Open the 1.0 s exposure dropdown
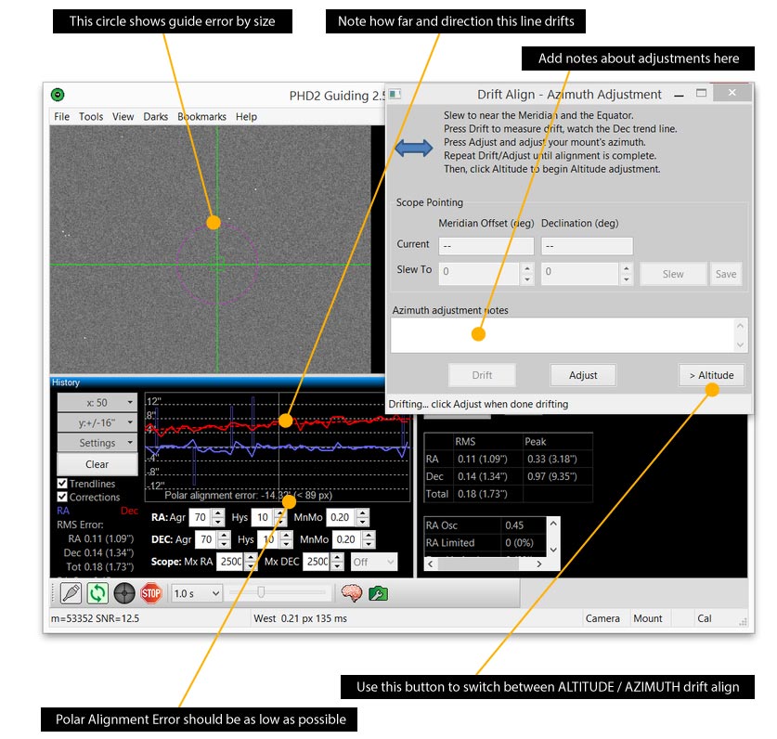This screenshot has height=739, width=777. pos(197,593)
